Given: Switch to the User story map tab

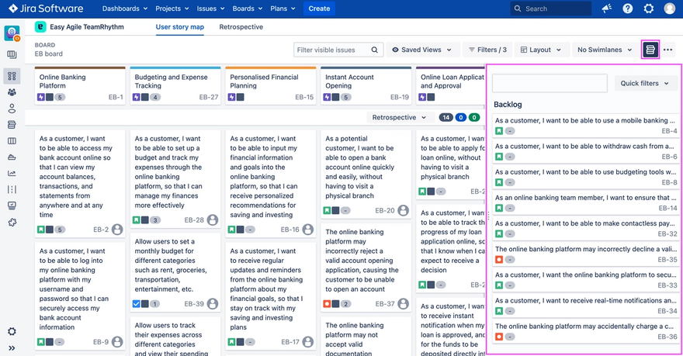Looking at the screenshot, I should tap(180, 27).
